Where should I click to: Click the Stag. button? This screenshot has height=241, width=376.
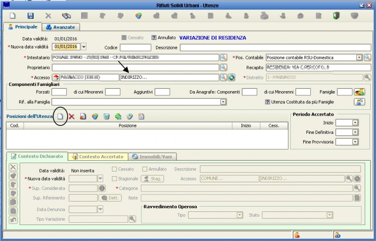[152, 179]
